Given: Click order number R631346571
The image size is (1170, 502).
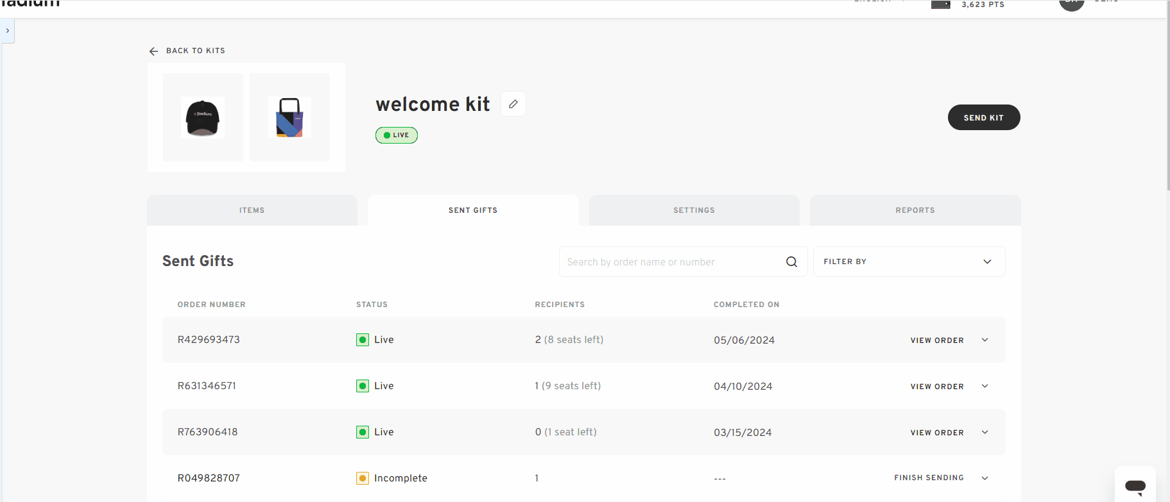Looking at the screenshot, I should pos(207,386).
